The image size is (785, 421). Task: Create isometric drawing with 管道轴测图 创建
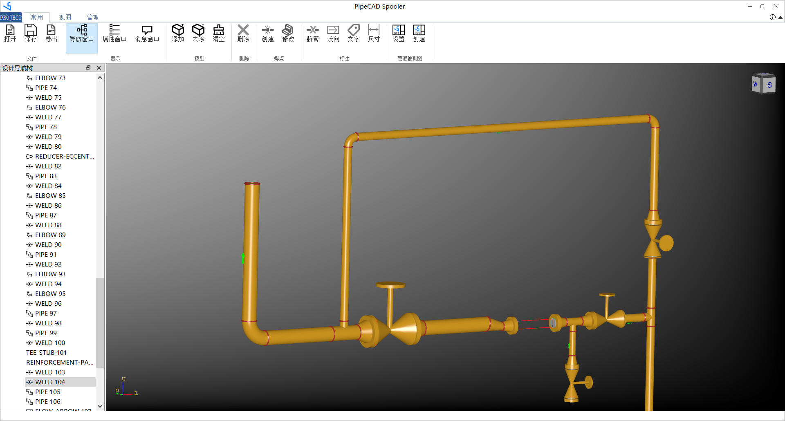(x=419, y=33)
